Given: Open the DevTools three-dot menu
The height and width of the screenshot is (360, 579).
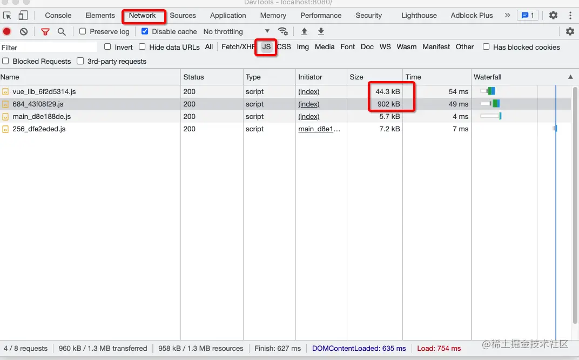Looking at the screenshot, I should tap(570, 15).
